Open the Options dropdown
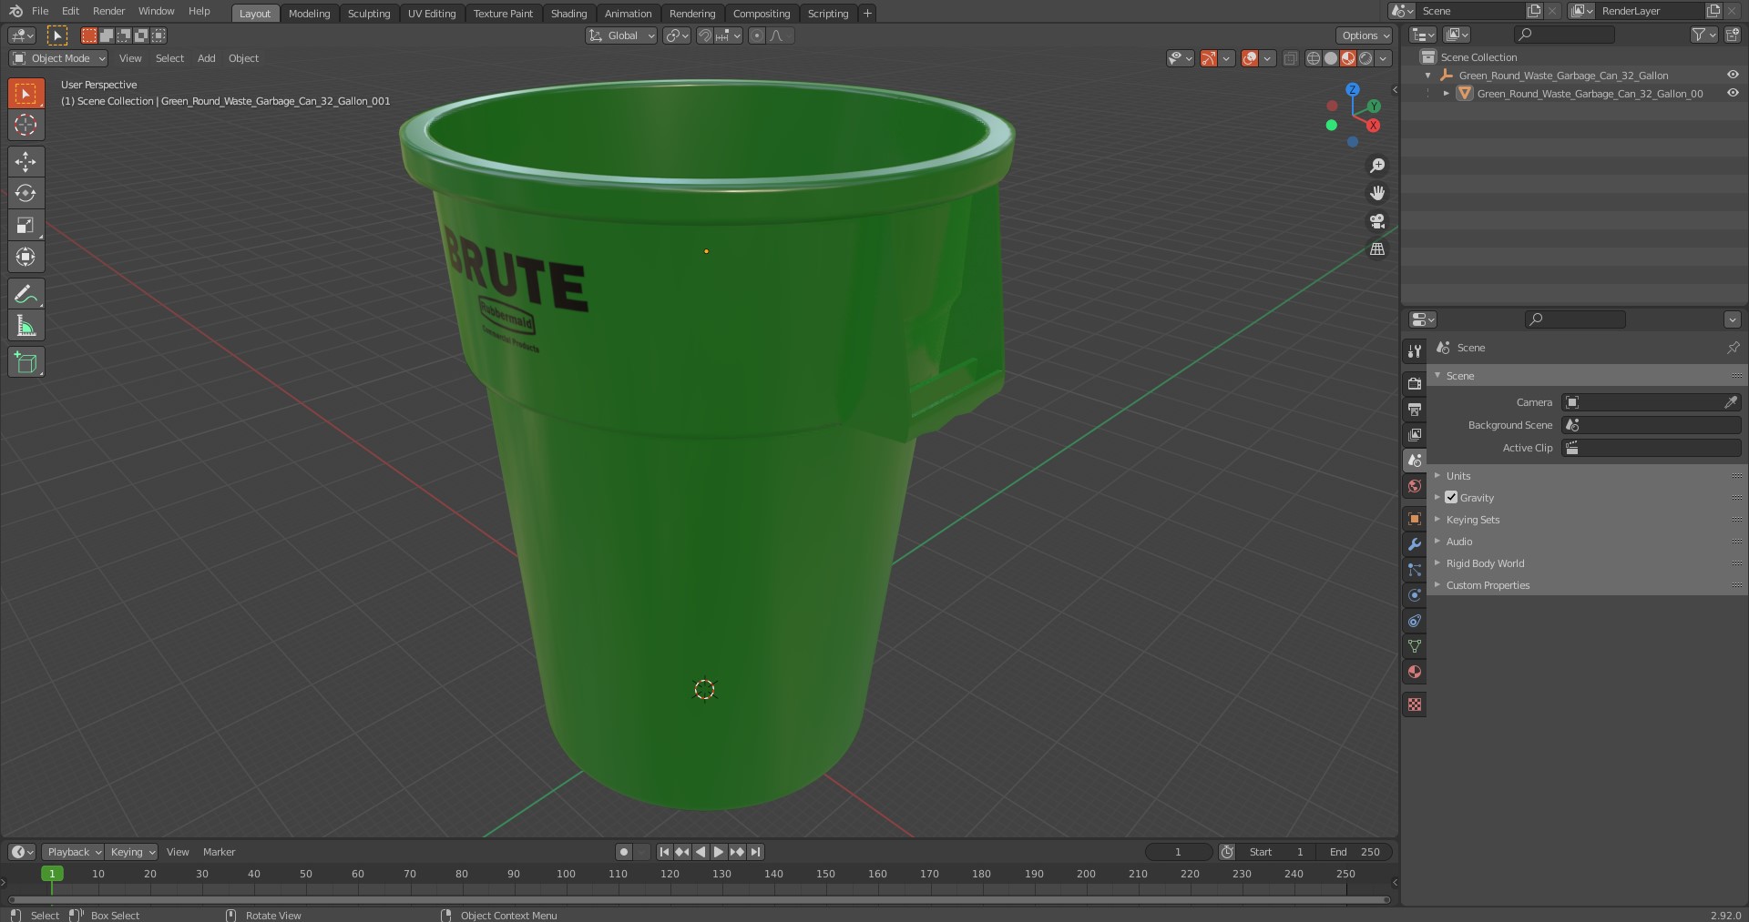The width and height of the screenshot is (1749, 922). (x=1365, y=35)
